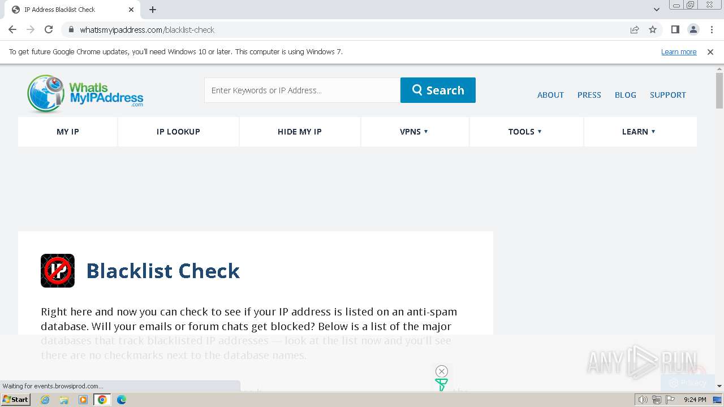Select the MY IP menu item
Screen dimensions: 724x407
click(68, 132)
